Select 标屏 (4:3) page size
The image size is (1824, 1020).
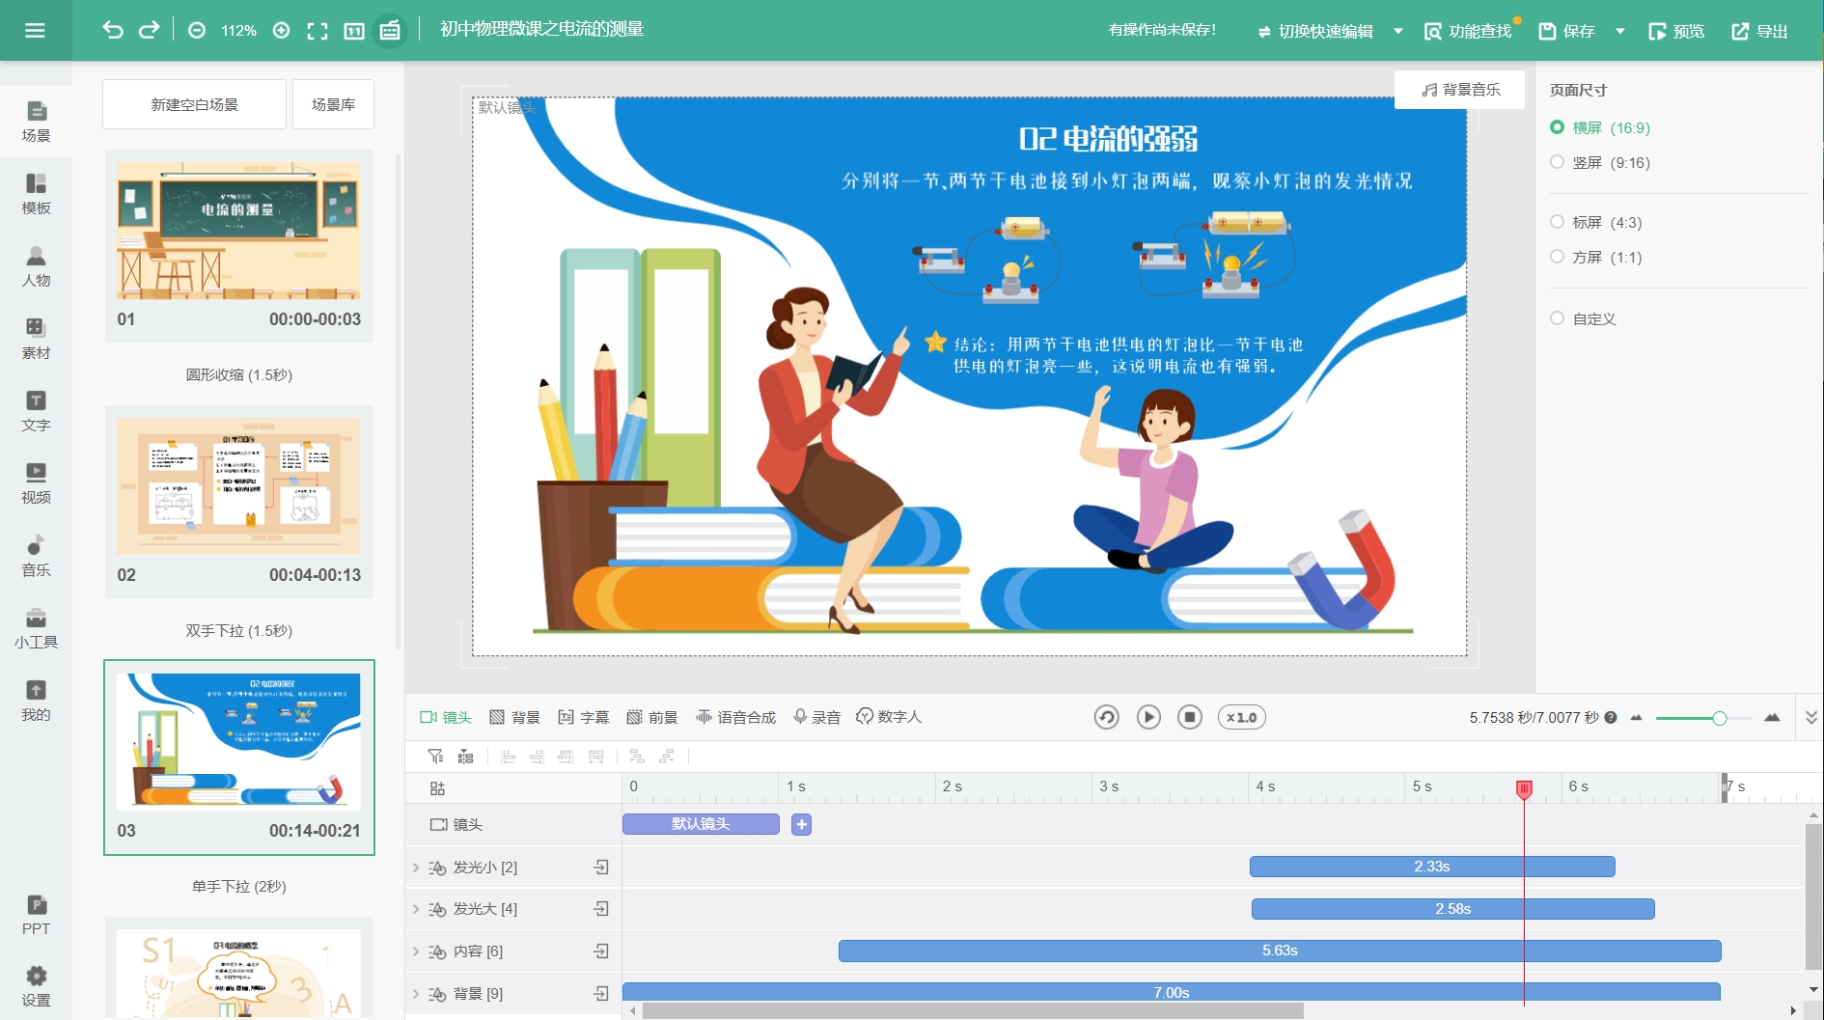pyautogui.click(x=1595, y=222)
